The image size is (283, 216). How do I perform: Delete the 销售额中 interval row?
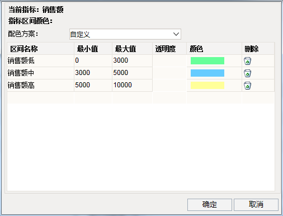point(247,73)
